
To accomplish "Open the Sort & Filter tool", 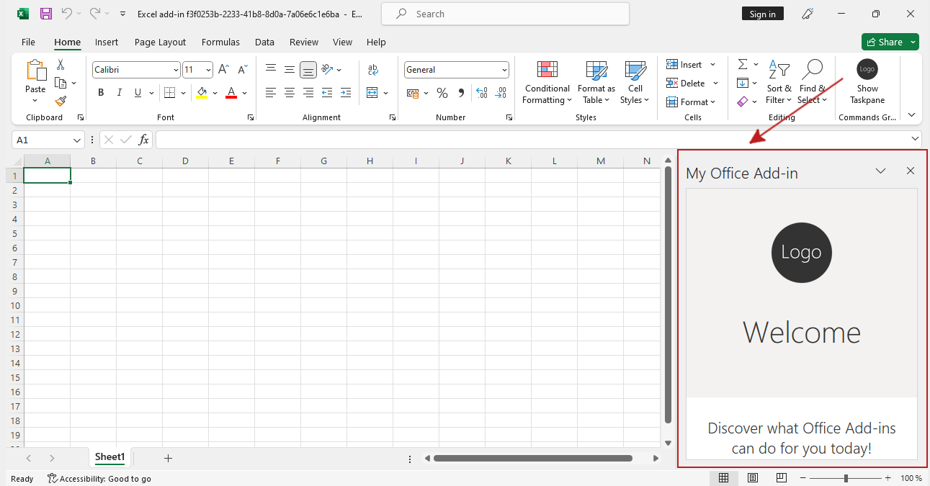I will (779, 83).
